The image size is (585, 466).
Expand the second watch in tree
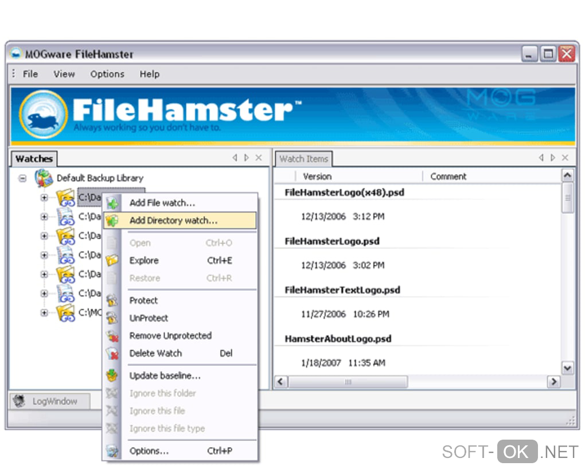[x=44, y=217]
